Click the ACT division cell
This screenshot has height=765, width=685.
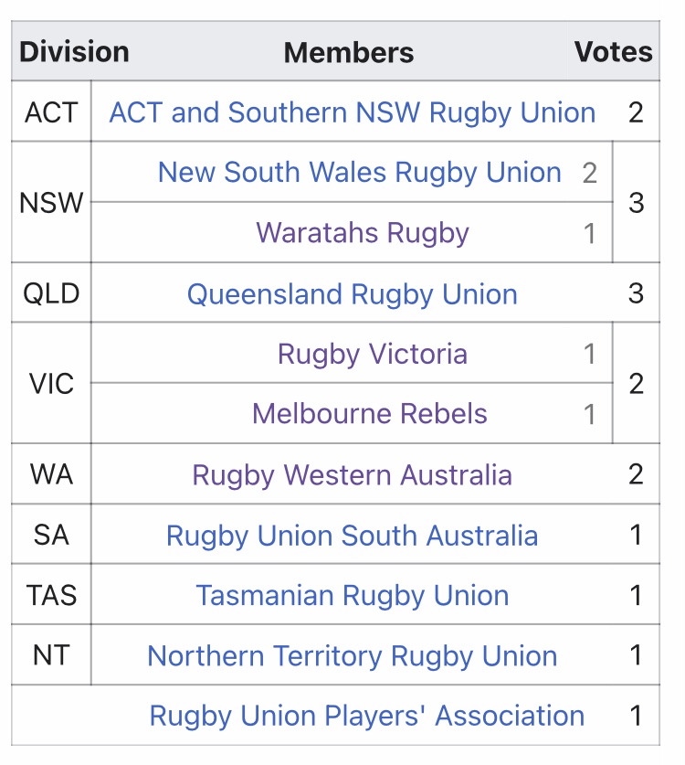tap(51, 112)
